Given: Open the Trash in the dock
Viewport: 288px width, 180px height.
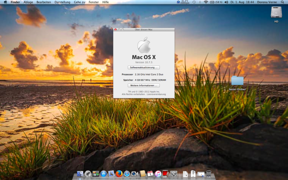Looking at the screenshot, I should click(208, 174).
